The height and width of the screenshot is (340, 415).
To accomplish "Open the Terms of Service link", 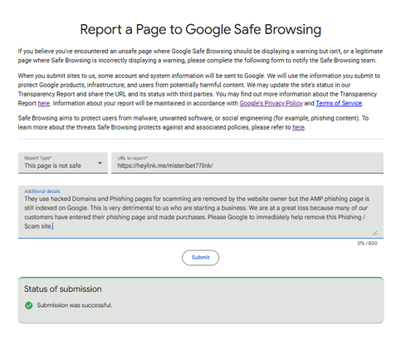I will 339,103.
